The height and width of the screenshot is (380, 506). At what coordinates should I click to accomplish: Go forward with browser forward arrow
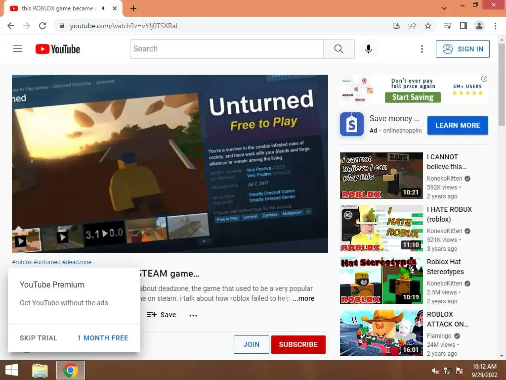(x=27, y=26)
